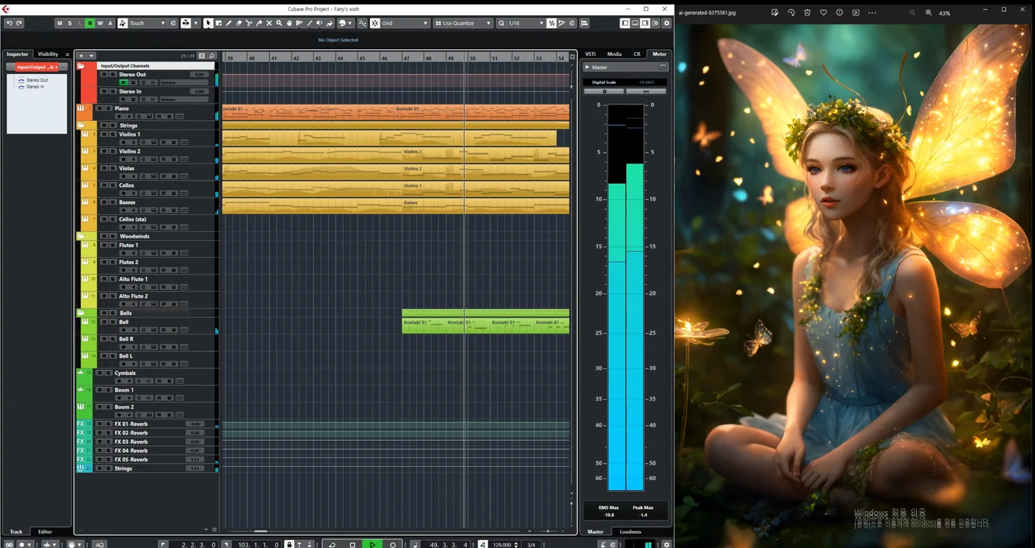Select Stereo Out in inspector list
1035x548 pixels.
click(x=37, y=80)
